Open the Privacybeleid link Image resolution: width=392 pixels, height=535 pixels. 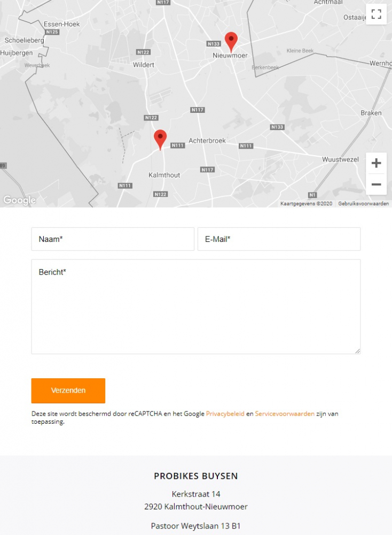[225, 414]
